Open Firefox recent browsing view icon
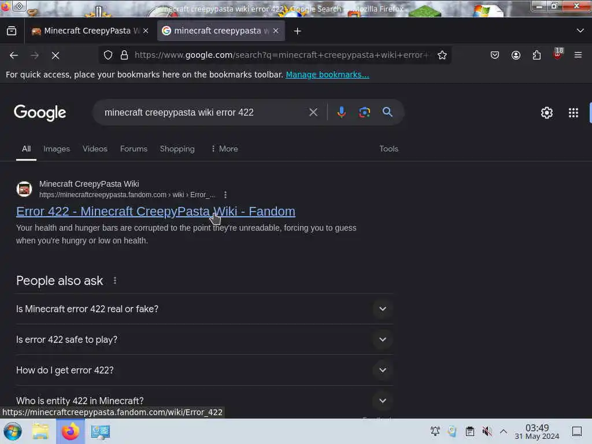Screen dimensions: 592x444 [x=12, y=31]
